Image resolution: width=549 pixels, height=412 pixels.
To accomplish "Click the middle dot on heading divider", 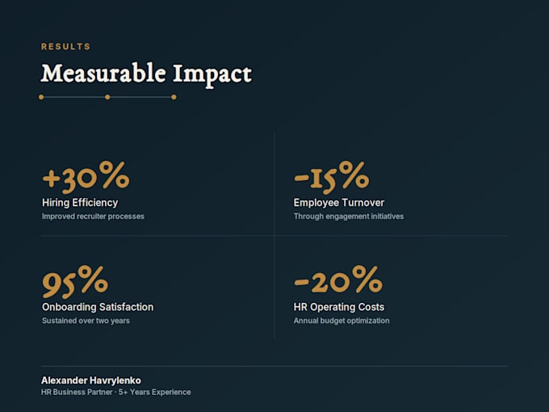I will coord(107,97).
